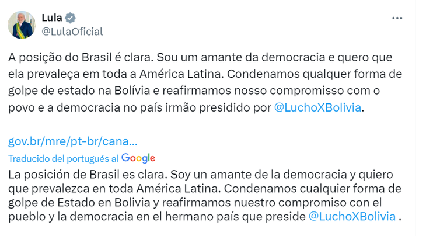
Task: Click the Google logo in translation notice
Action: (138, 158)
